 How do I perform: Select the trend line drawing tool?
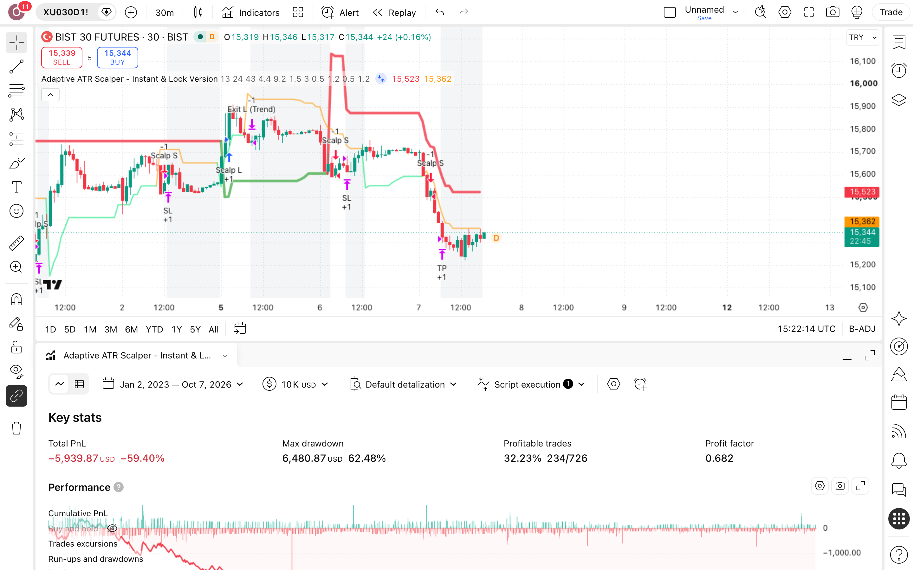16,67
